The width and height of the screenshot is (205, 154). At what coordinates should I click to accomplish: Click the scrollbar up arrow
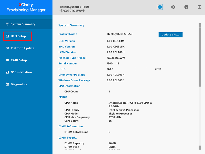200,25
